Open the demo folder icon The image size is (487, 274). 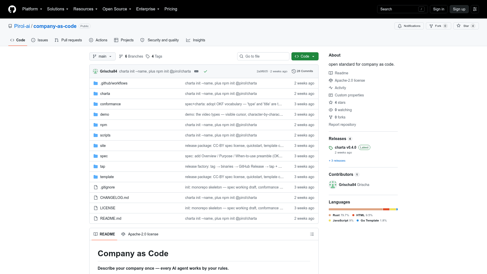(96, 114)
